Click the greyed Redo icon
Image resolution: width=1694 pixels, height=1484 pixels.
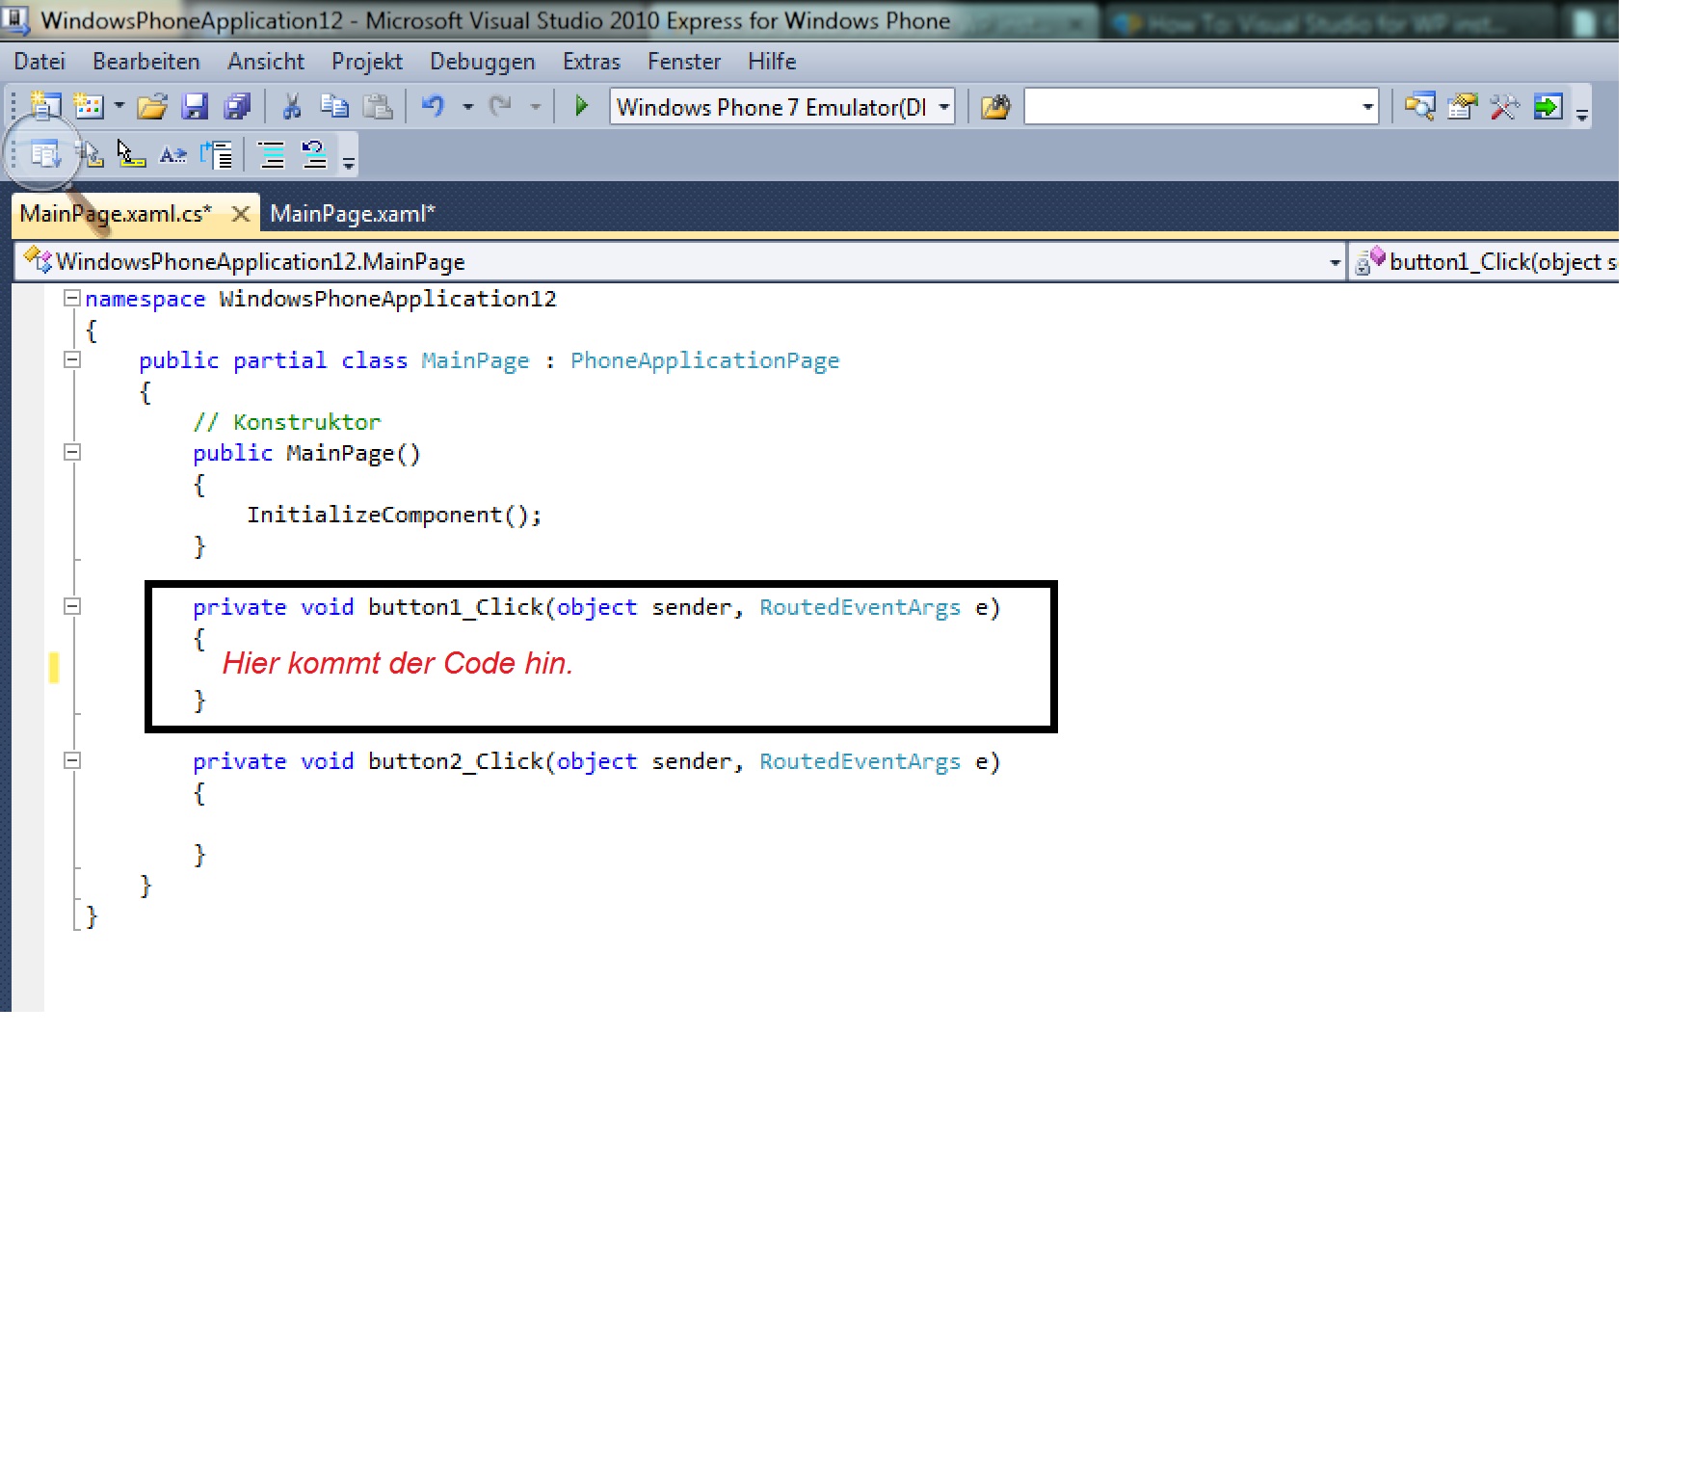click(x=500, y=106)
